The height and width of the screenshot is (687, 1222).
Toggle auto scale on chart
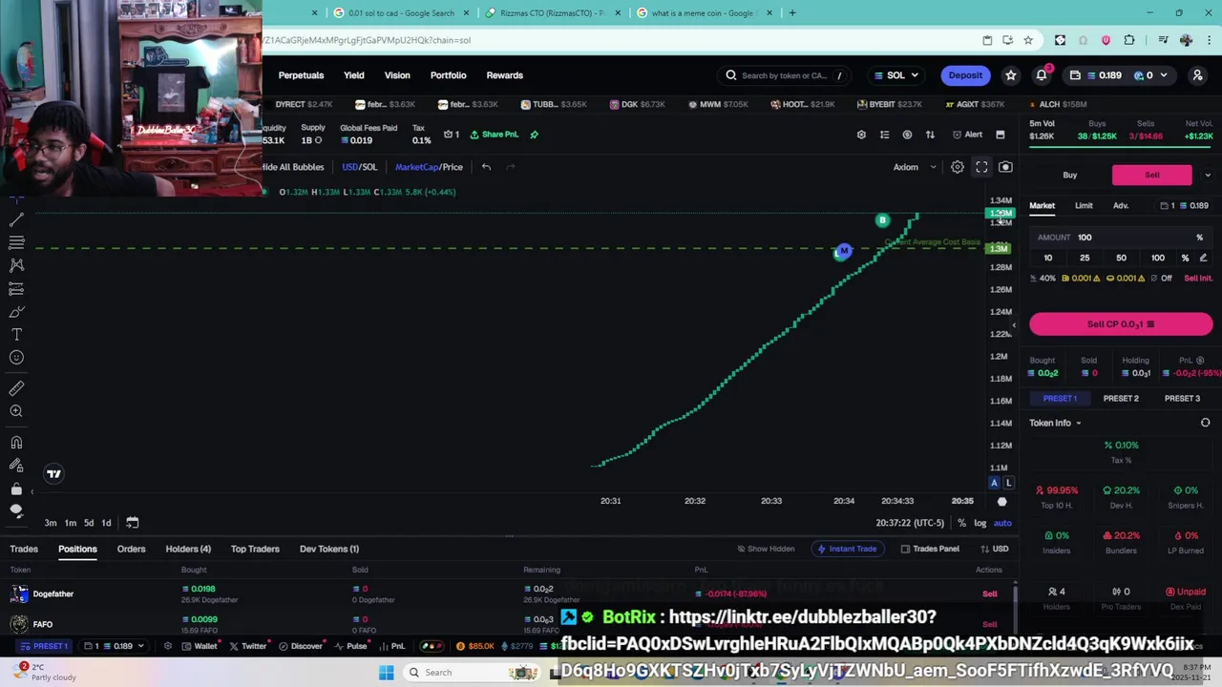pyautogui.click(x=1002, y=523)
